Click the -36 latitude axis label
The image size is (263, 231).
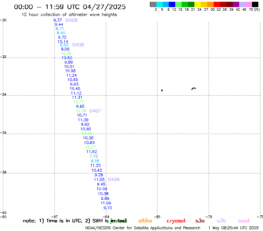point(3,133)
